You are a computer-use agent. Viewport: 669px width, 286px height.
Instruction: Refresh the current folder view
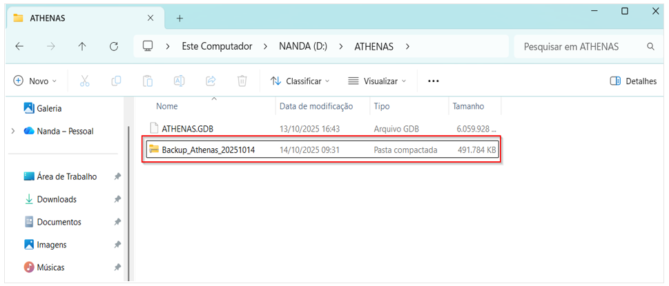point(114,47)
